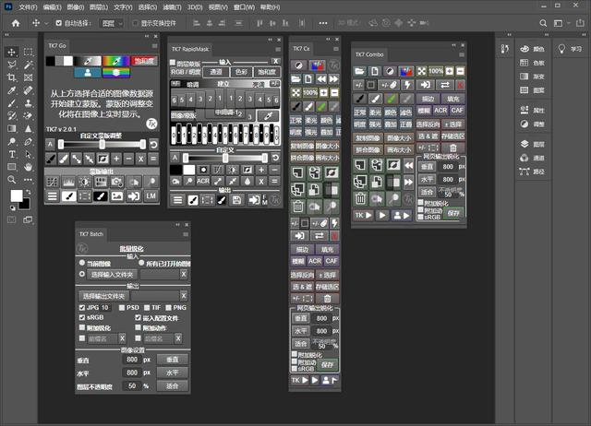
Task: Open the TK7 Batch panel flyout menu
Action: (186, 234)
